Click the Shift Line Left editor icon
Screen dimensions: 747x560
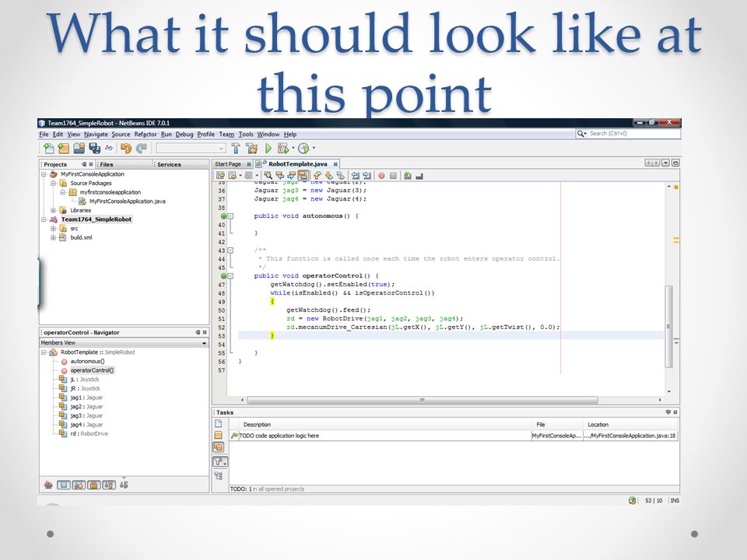coord(355,176)
